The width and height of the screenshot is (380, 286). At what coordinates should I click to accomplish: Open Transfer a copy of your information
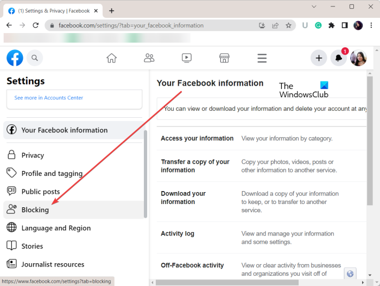262,166
